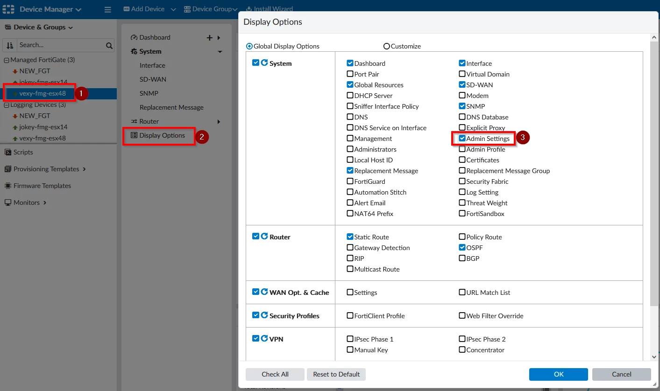Click the System gears icon in menu
The height and width of the screenshot is (391, 660).
(x=134, y=51)
